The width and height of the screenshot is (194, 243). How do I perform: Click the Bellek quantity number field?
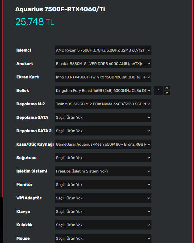[x=159, y=91]
